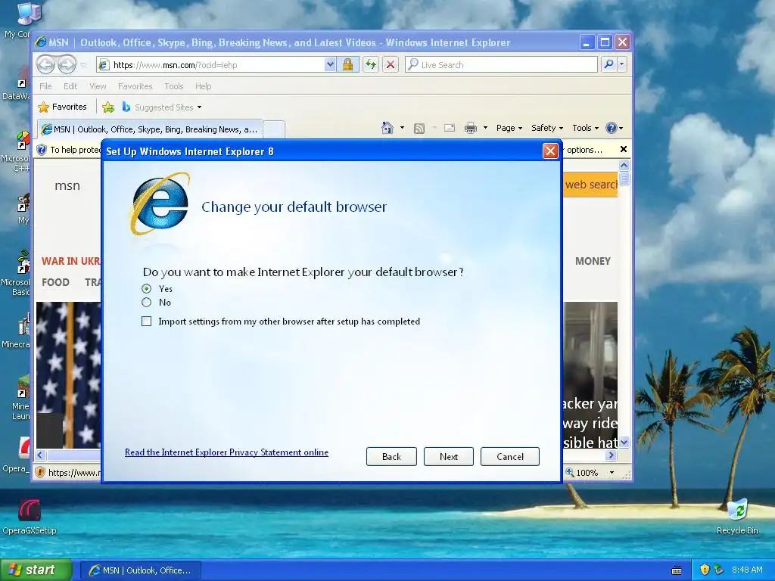Close the information bar
775x581 pixels.
click(624, 149)
